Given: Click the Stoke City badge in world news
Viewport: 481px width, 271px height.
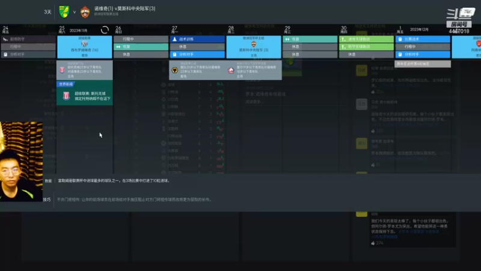Looking at the screenshot, I should click(x=66, y=96).
